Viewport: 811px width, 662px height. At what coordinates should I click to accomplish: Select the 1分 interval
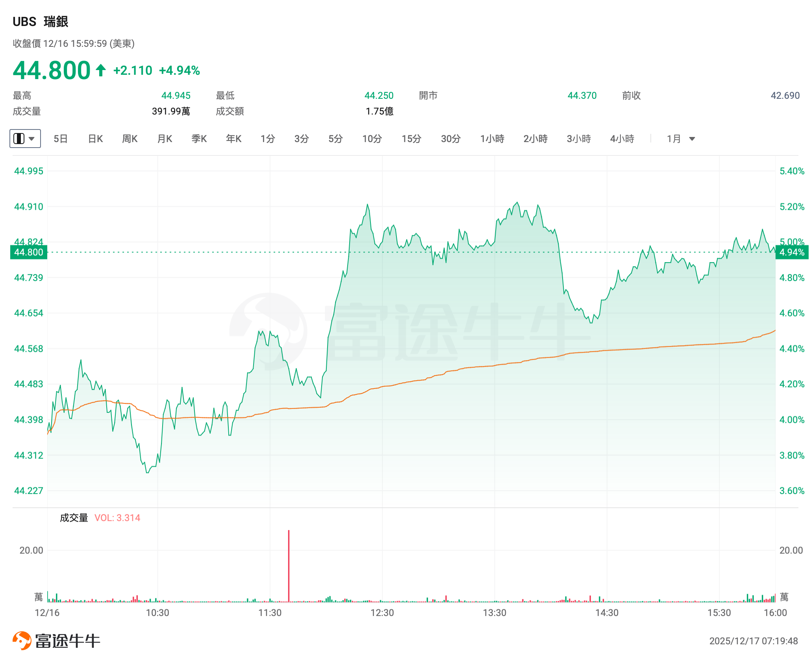pos(268,139)
